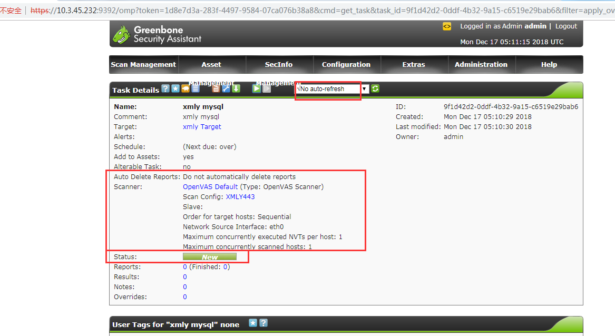Click the yellow code icon near login info
The image size is (615, 336).
[x=447, y=26]
